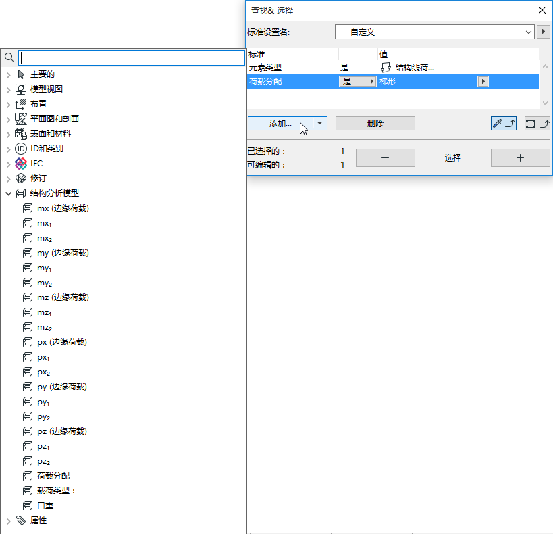Viewport: 553px width, 534px height.
Task: Select the 自重 criterion
Action: tap(45, 506)
